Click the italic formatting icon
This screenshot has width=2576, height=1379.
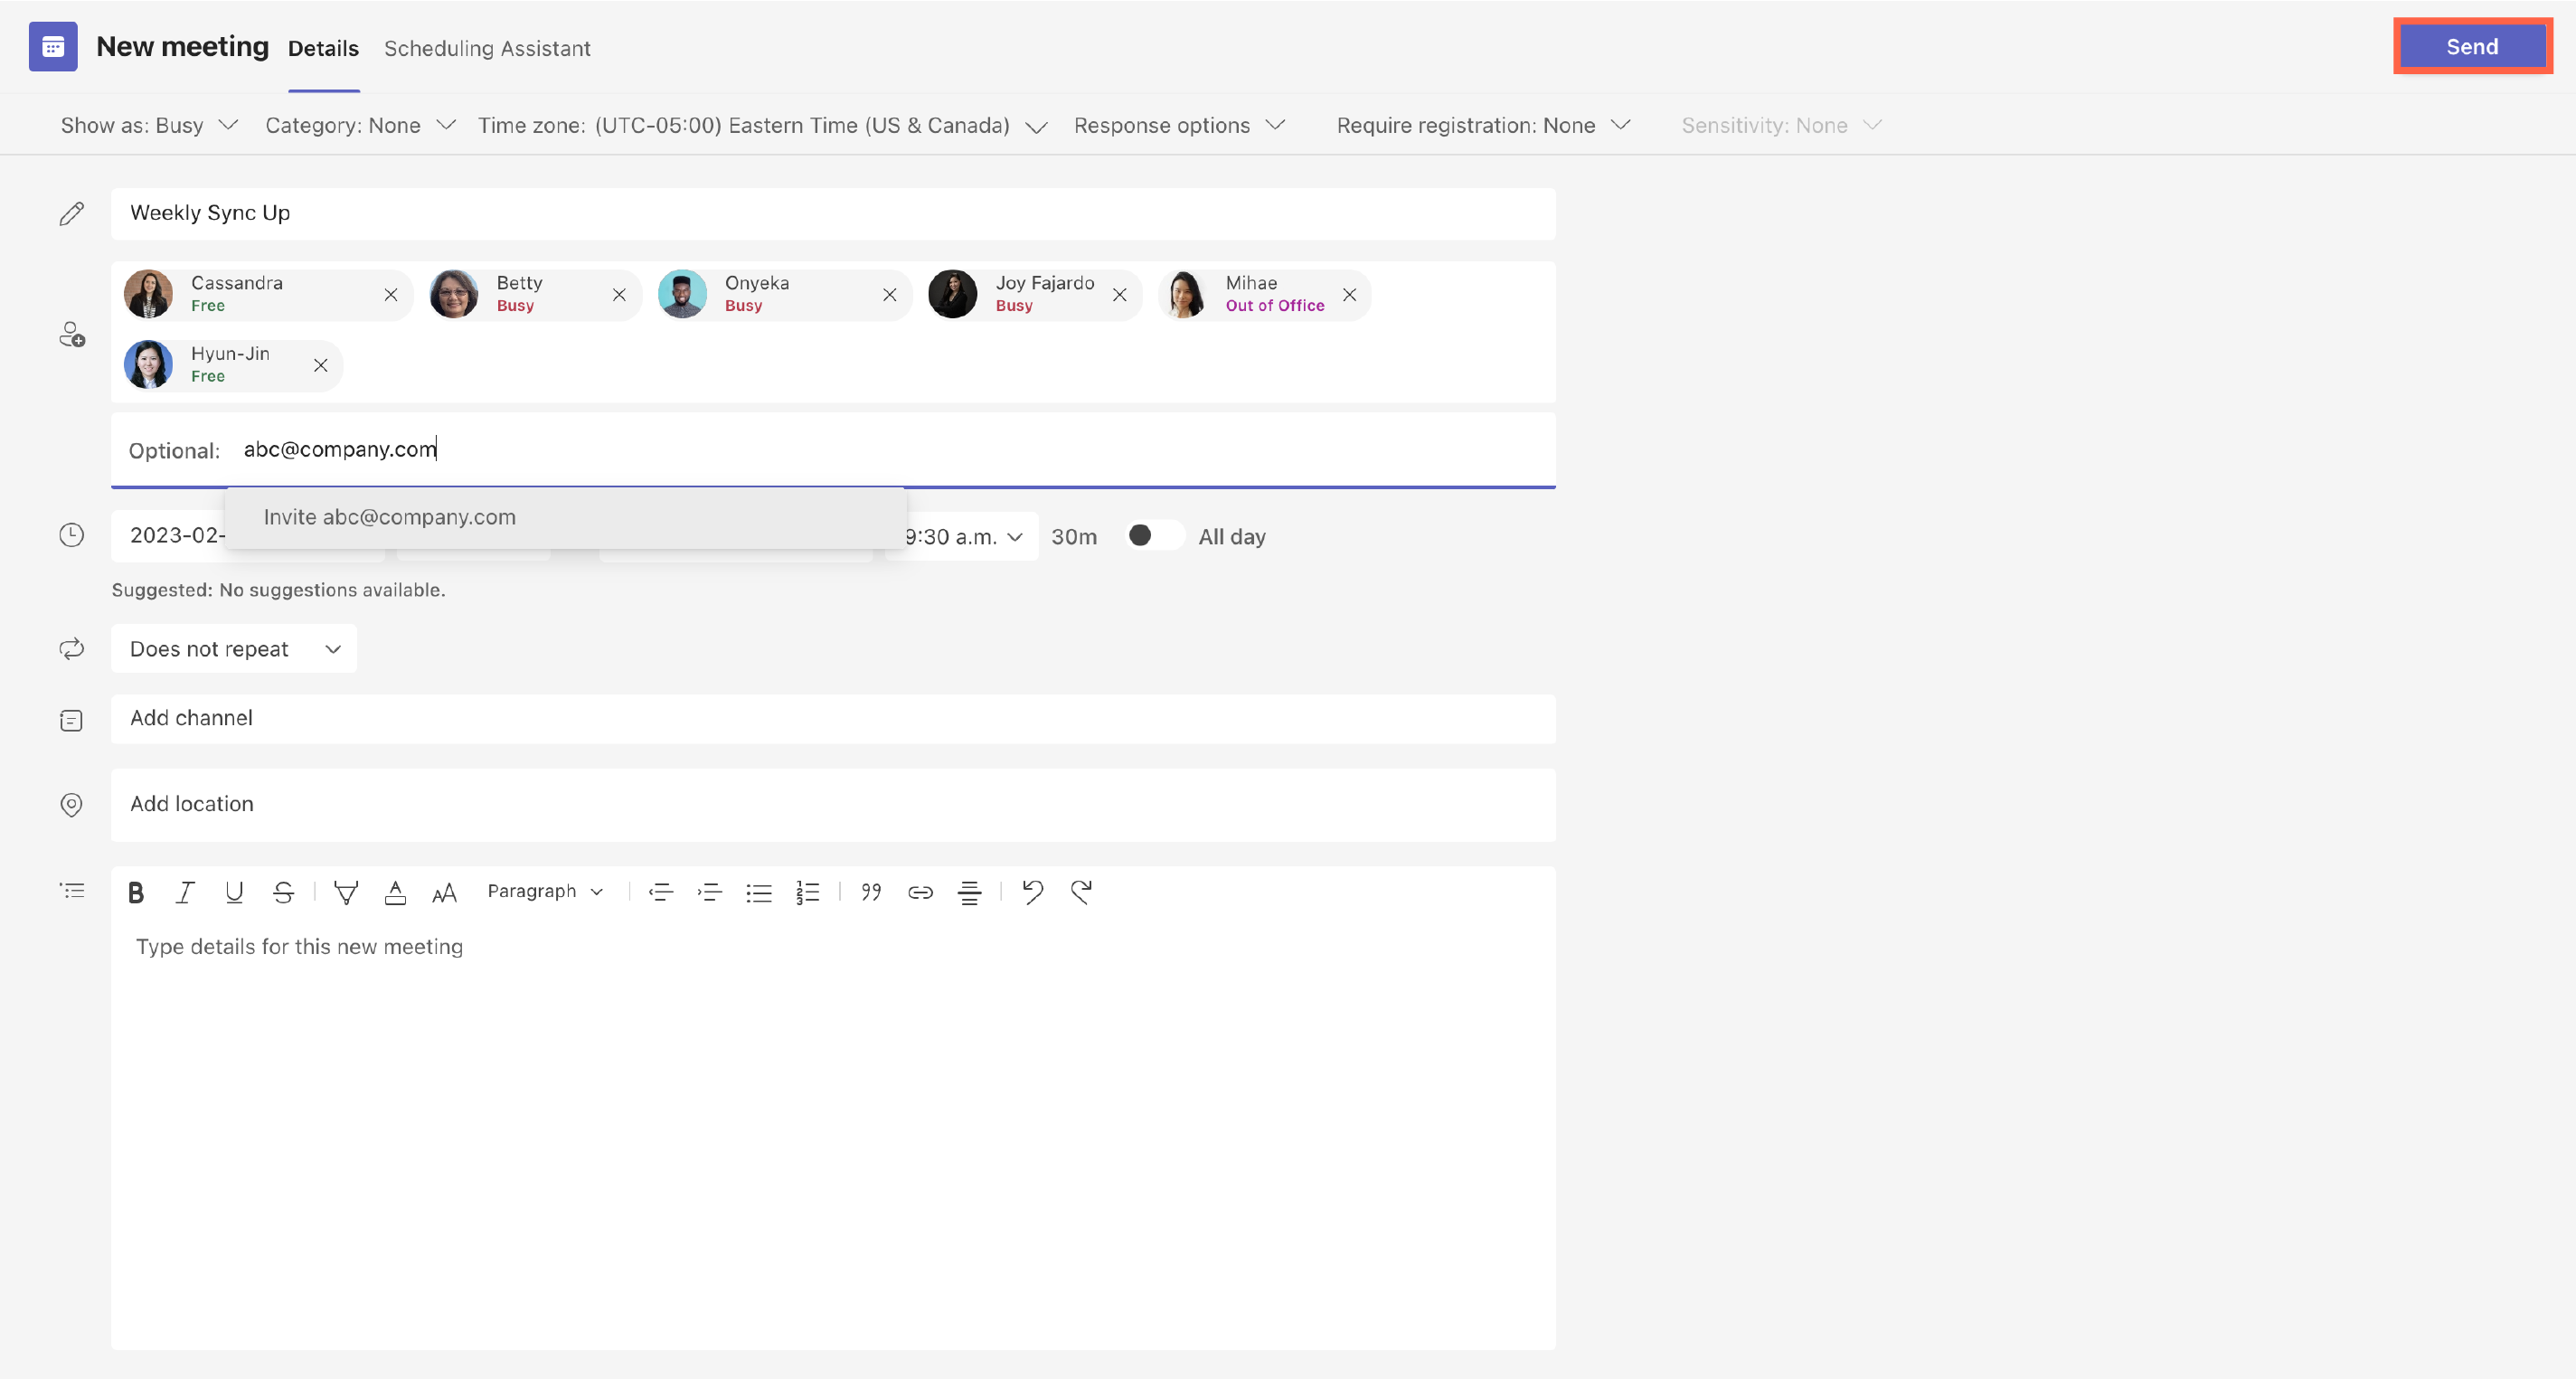(x=184, y=892)
